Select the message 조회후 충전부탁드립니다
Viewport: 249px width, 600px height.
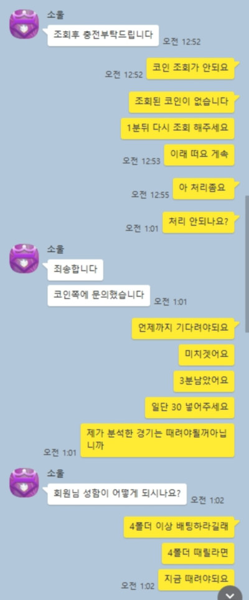(103, 36)
